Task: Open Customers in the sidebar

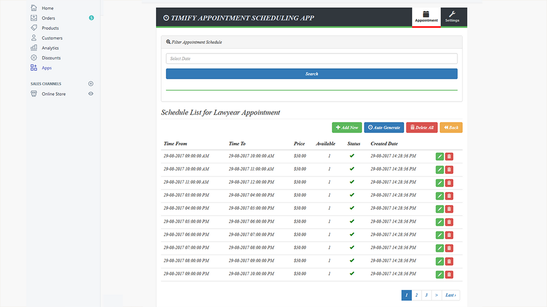Action: 52,38
